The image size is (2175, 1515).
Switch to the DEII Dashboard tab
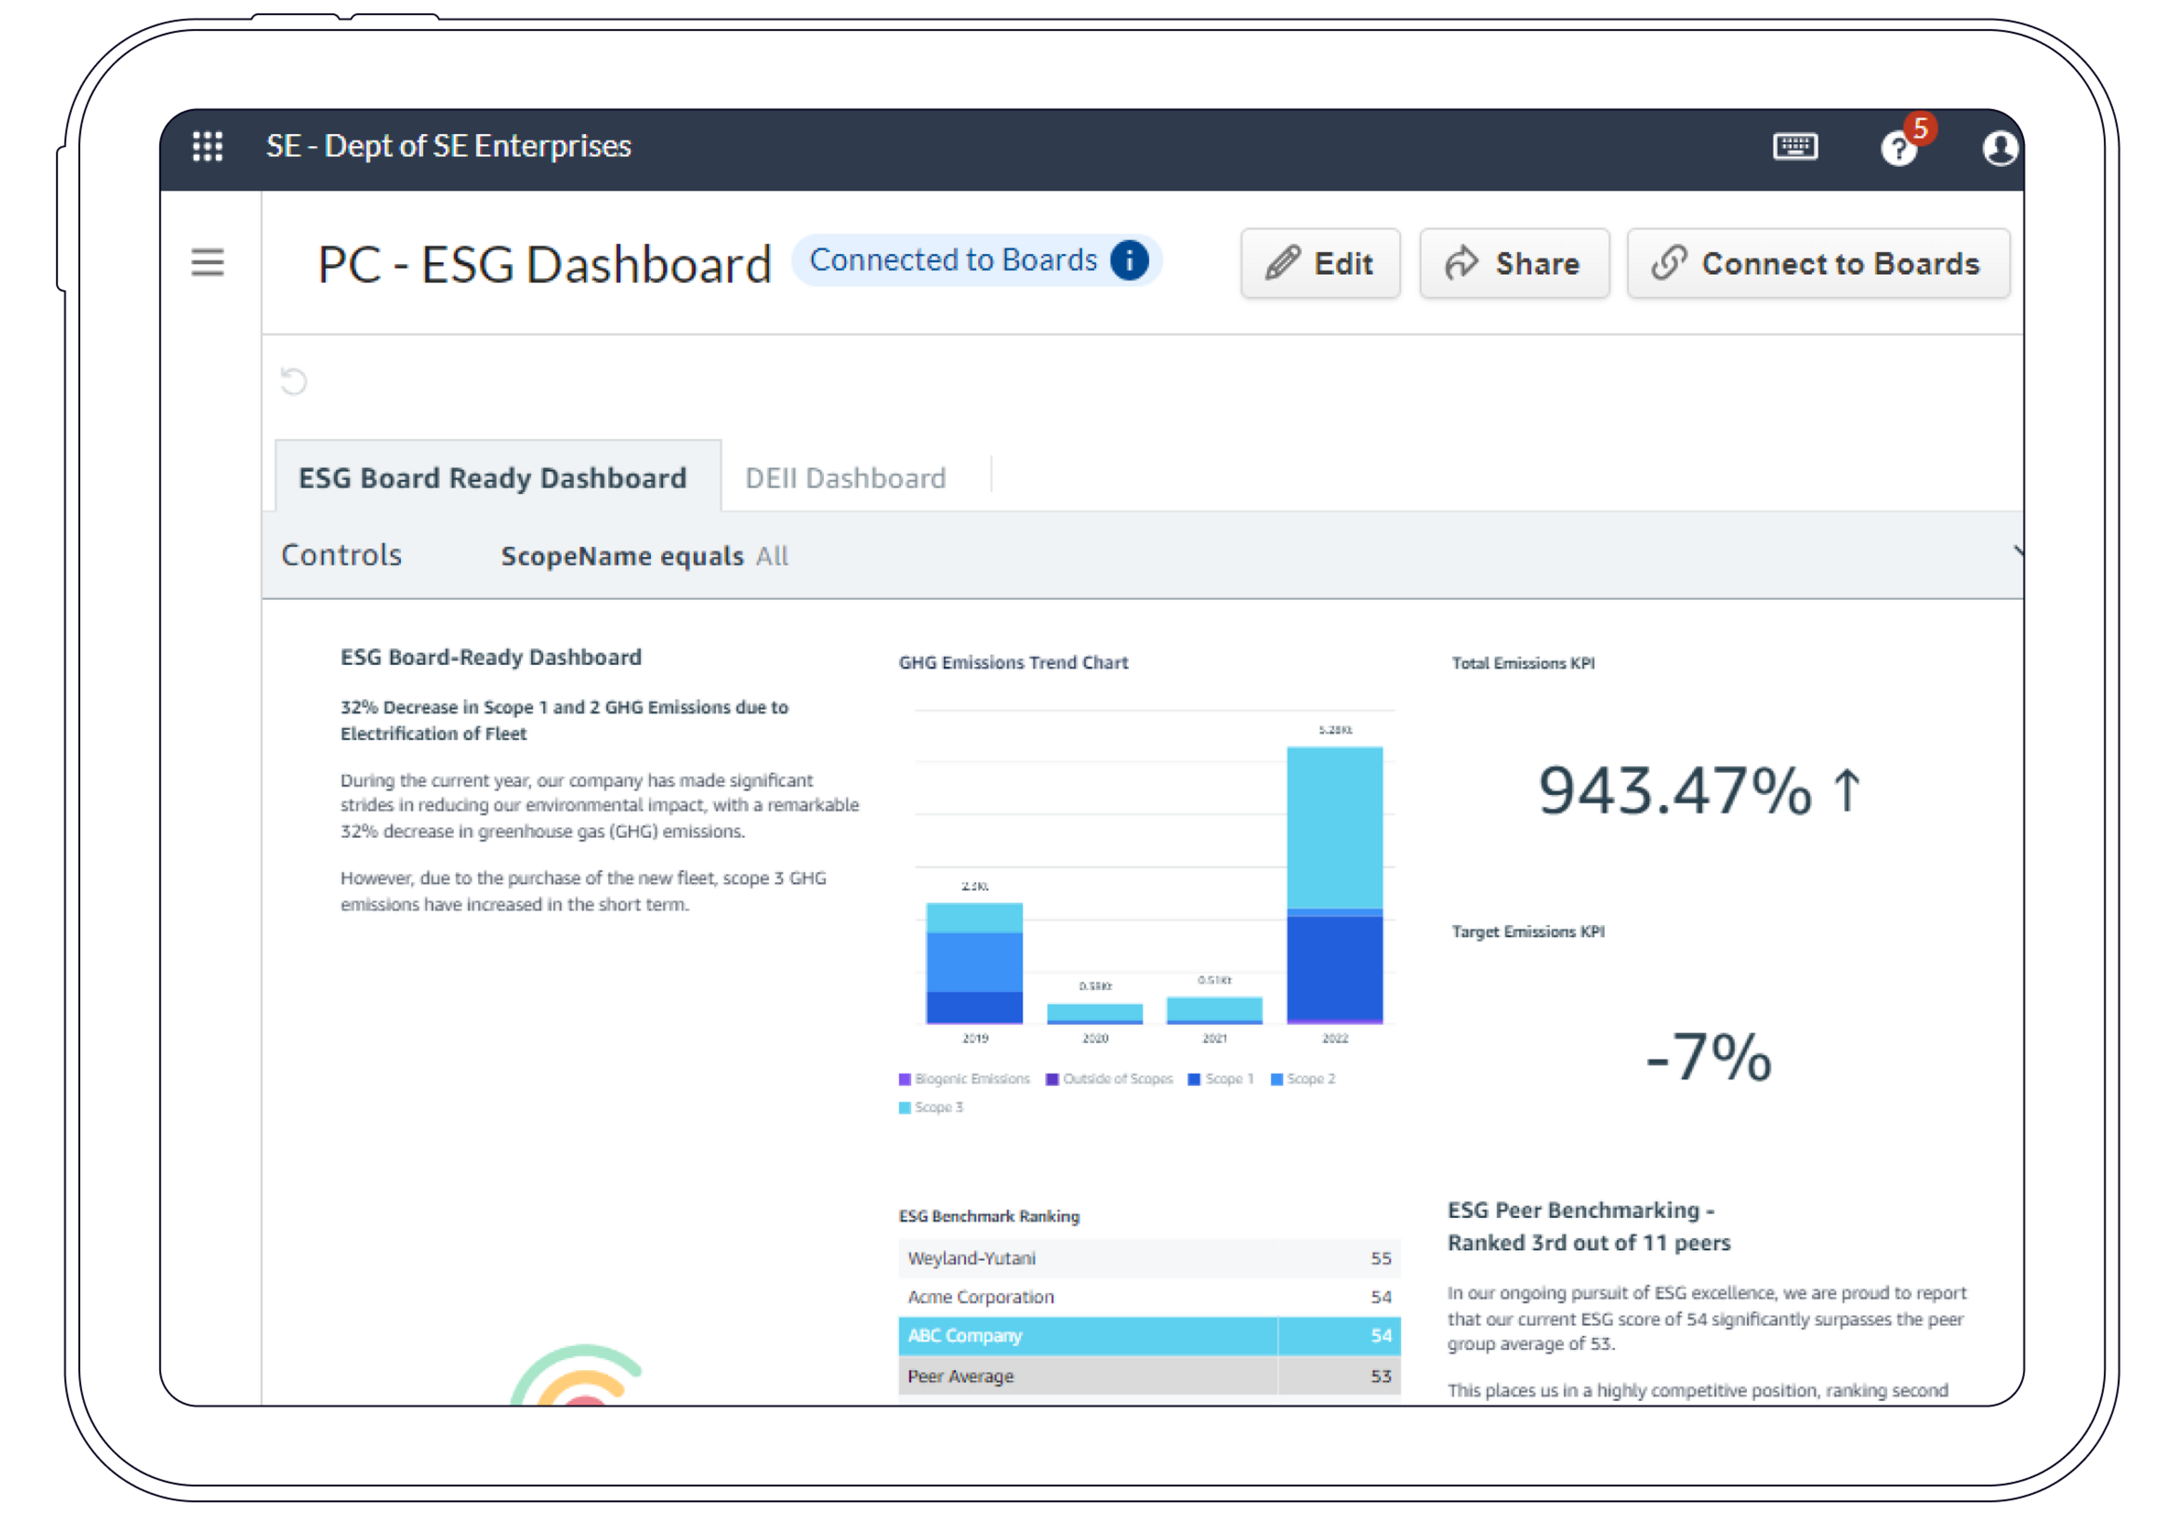coord(845,477)
